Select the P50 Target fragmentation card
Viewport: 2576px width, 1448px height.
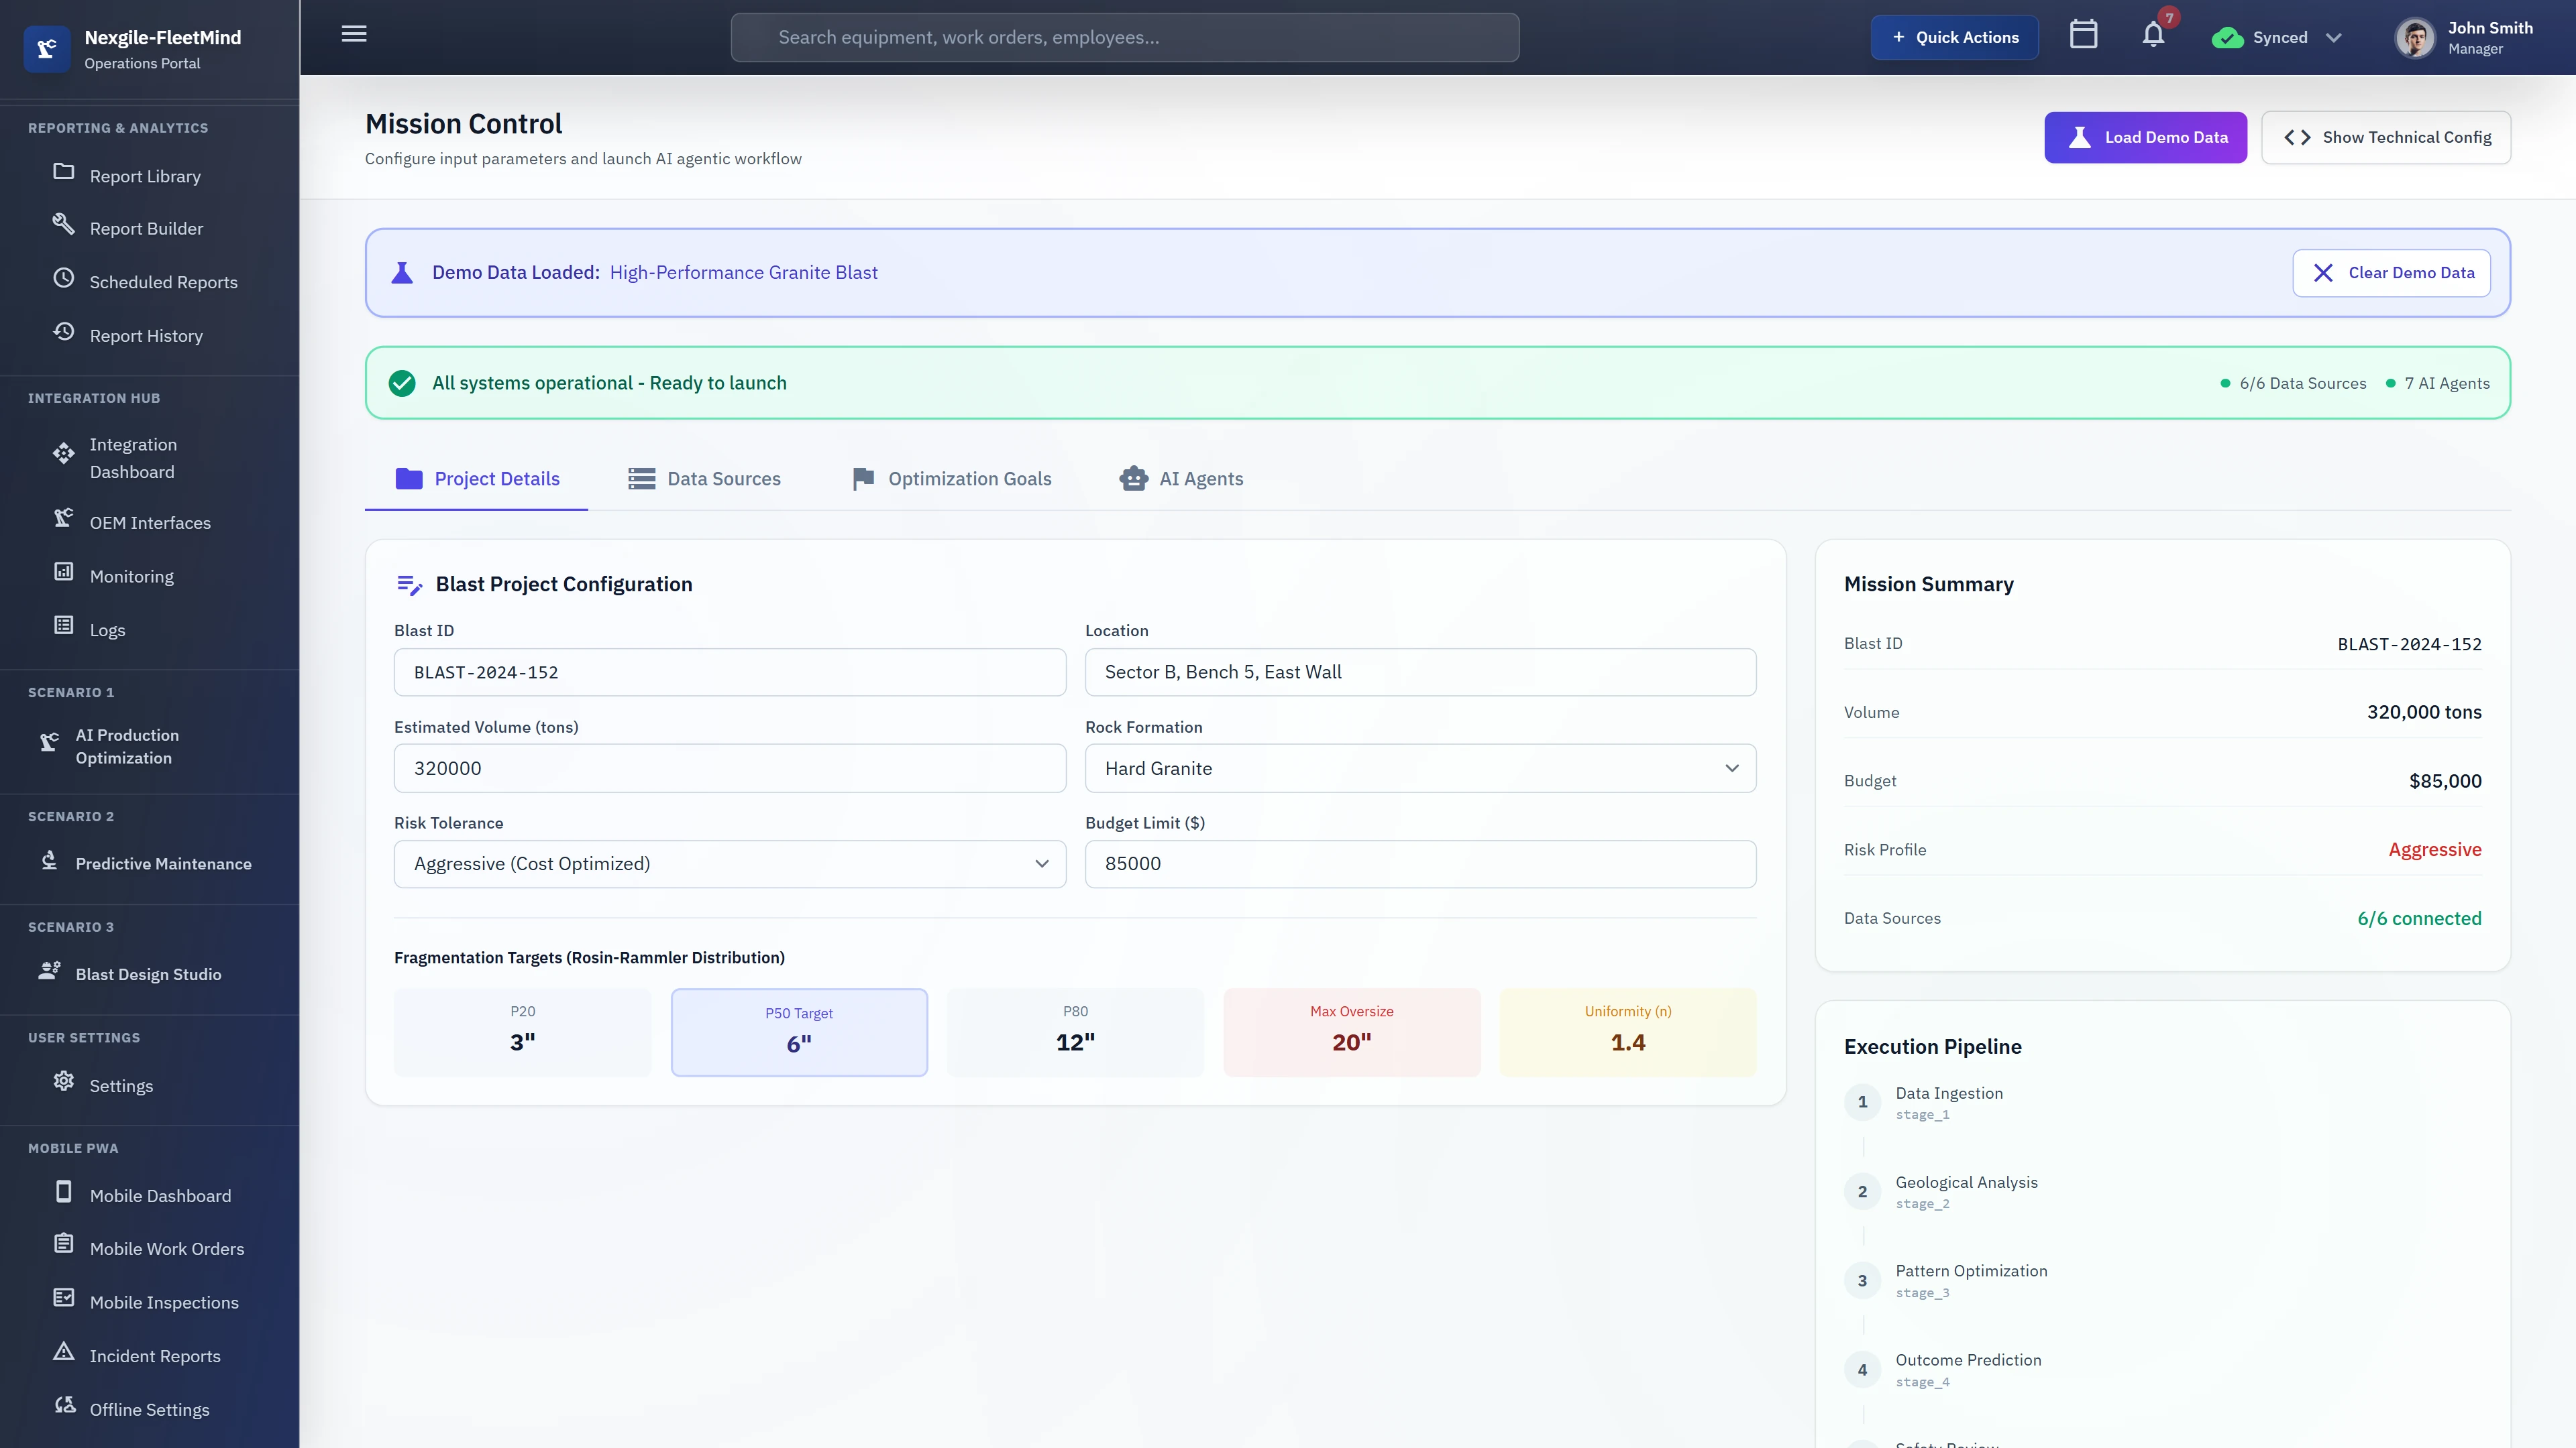(799, 1031)
